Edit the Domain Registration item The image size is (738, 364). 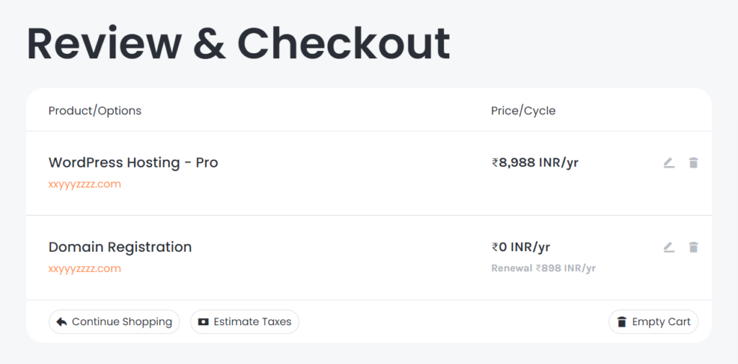coord(669,247)
